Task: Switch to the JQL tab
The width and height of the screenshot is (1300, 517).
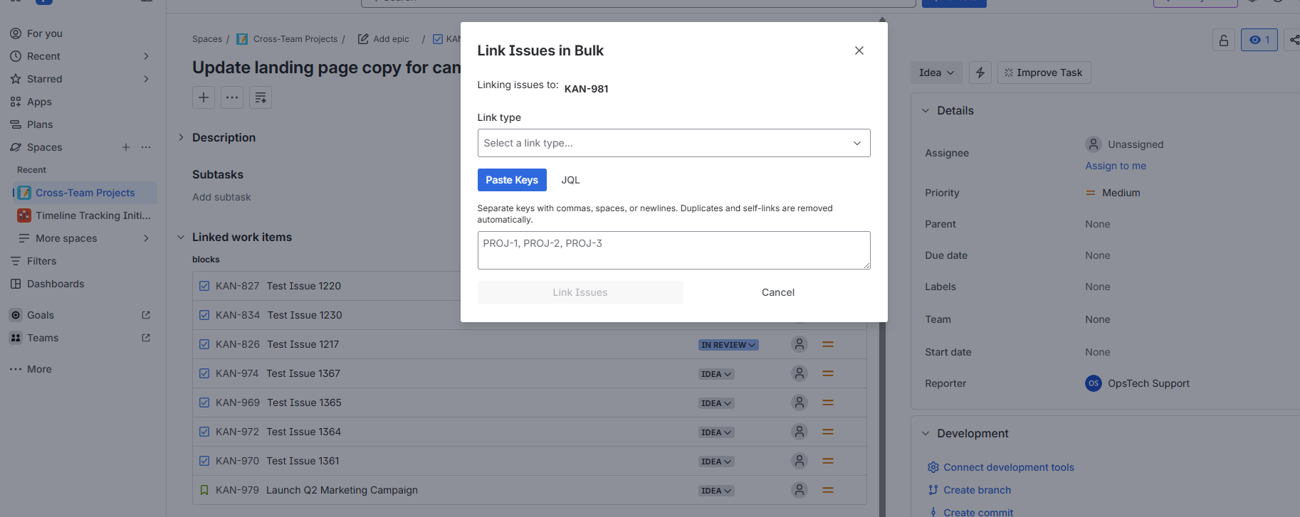Action: 570,180
